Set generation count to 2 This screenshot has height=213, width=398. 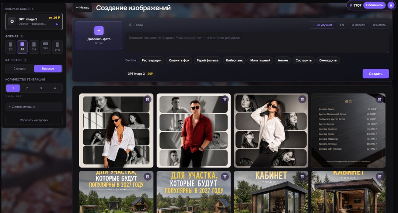pos(27,88)
